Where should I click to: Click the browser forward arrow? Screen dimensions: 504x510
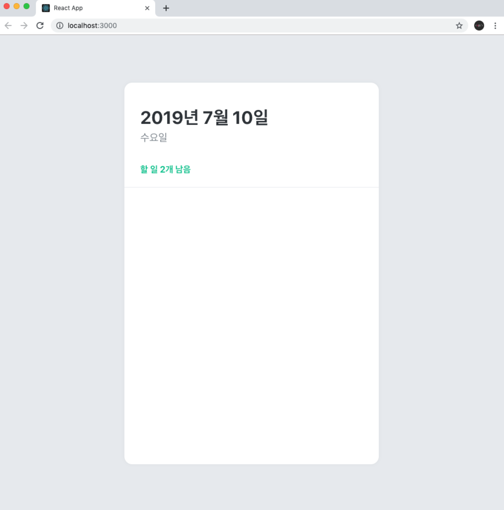tap(24, 25)
